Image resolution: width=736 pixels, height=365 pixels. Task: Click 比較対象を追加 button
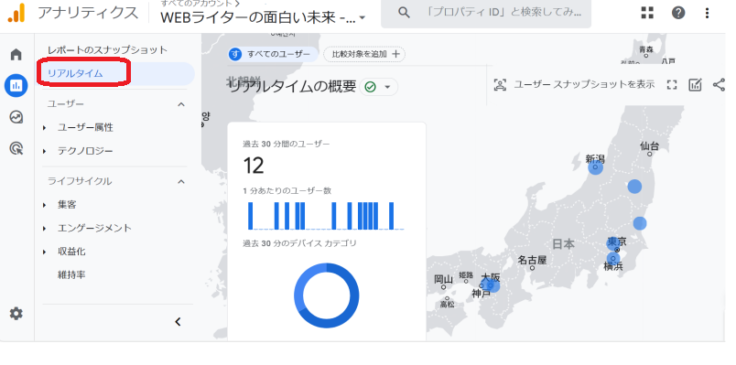pyautogui.click(x=364, y=54)
